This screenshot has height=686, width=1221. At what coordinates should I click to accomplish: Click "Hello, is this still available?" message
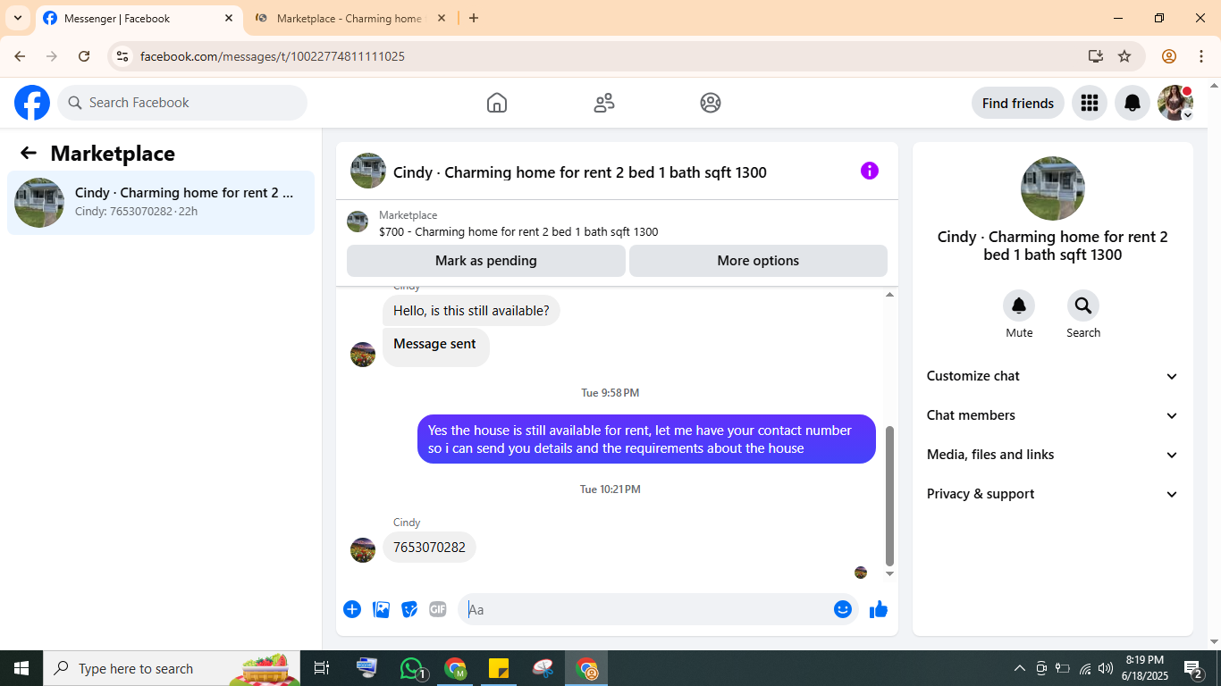click(x=471, y=311)
